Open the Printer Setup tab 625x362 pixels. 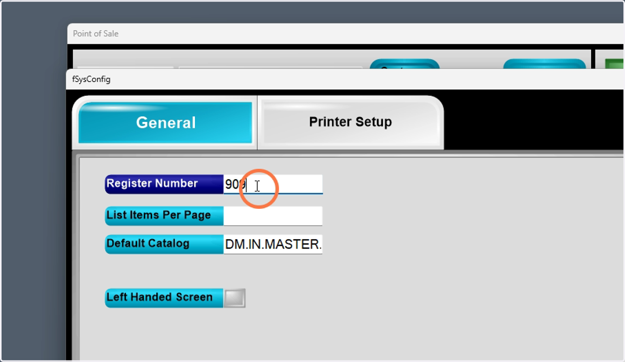point(350,122)
